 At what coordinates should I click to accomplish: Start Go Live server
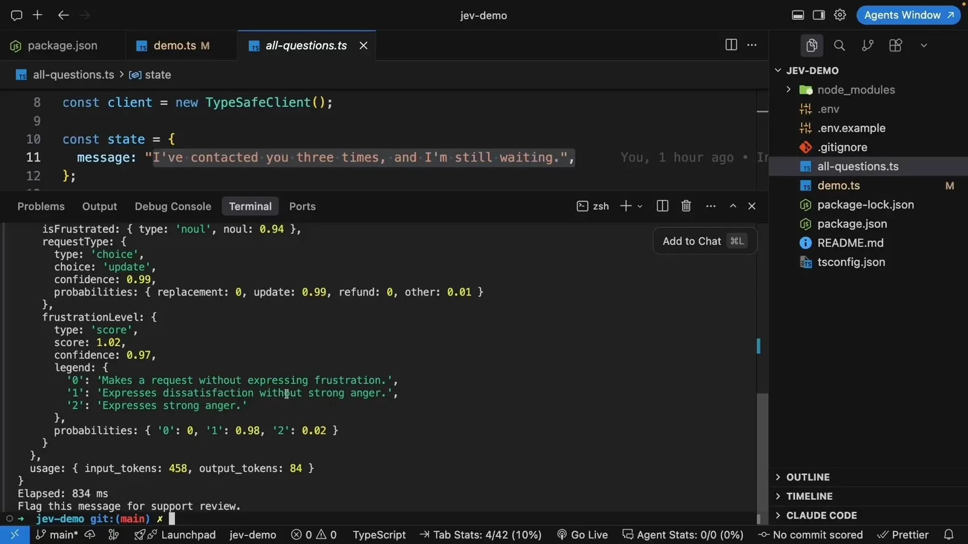(583, 535)
